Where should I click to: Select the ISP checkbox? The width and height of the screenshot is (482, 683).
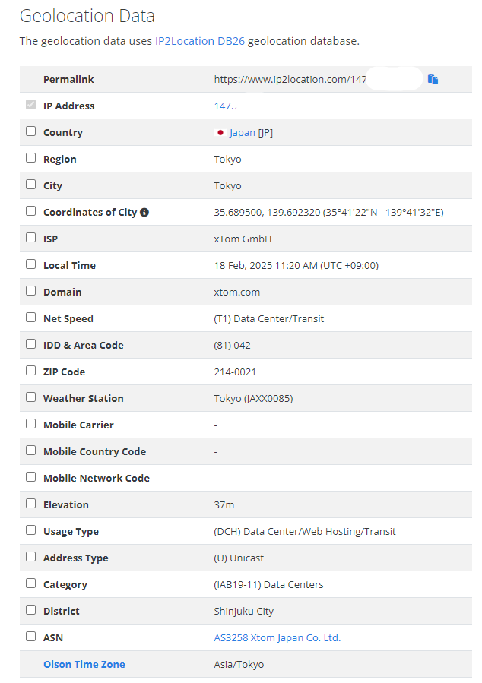tap(30, 237)
